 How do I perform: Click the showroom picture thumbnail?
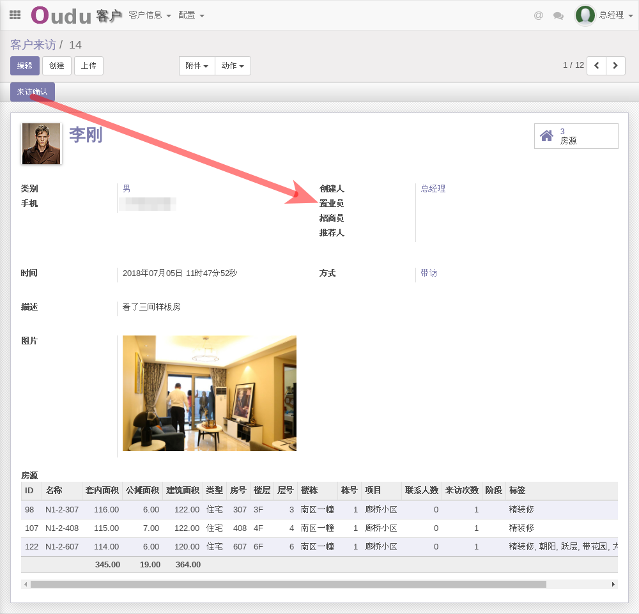coord(210,393)
